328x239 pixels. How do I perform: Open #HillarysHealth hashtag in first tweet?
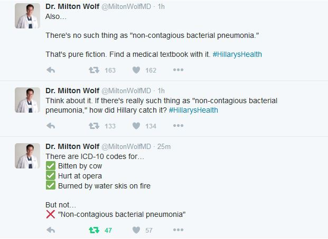pyautogui.click(x=237, y=54)
